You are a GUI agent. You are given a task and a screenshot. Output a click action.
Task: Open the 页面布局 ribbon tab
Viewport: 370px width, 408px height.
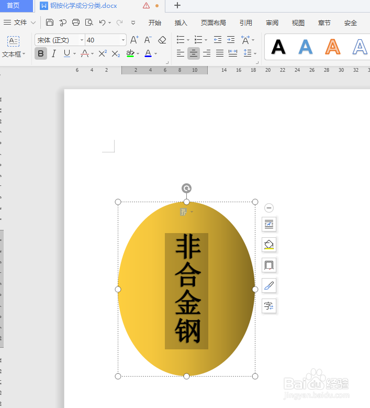[x=214, y=23]
